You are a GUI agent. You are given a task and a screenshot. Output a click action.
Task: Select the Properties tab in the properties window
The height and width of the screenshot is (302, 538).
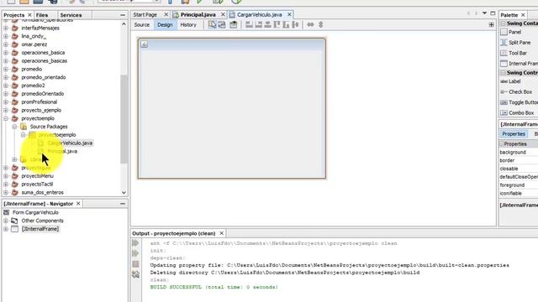click(x=514, y=134)
